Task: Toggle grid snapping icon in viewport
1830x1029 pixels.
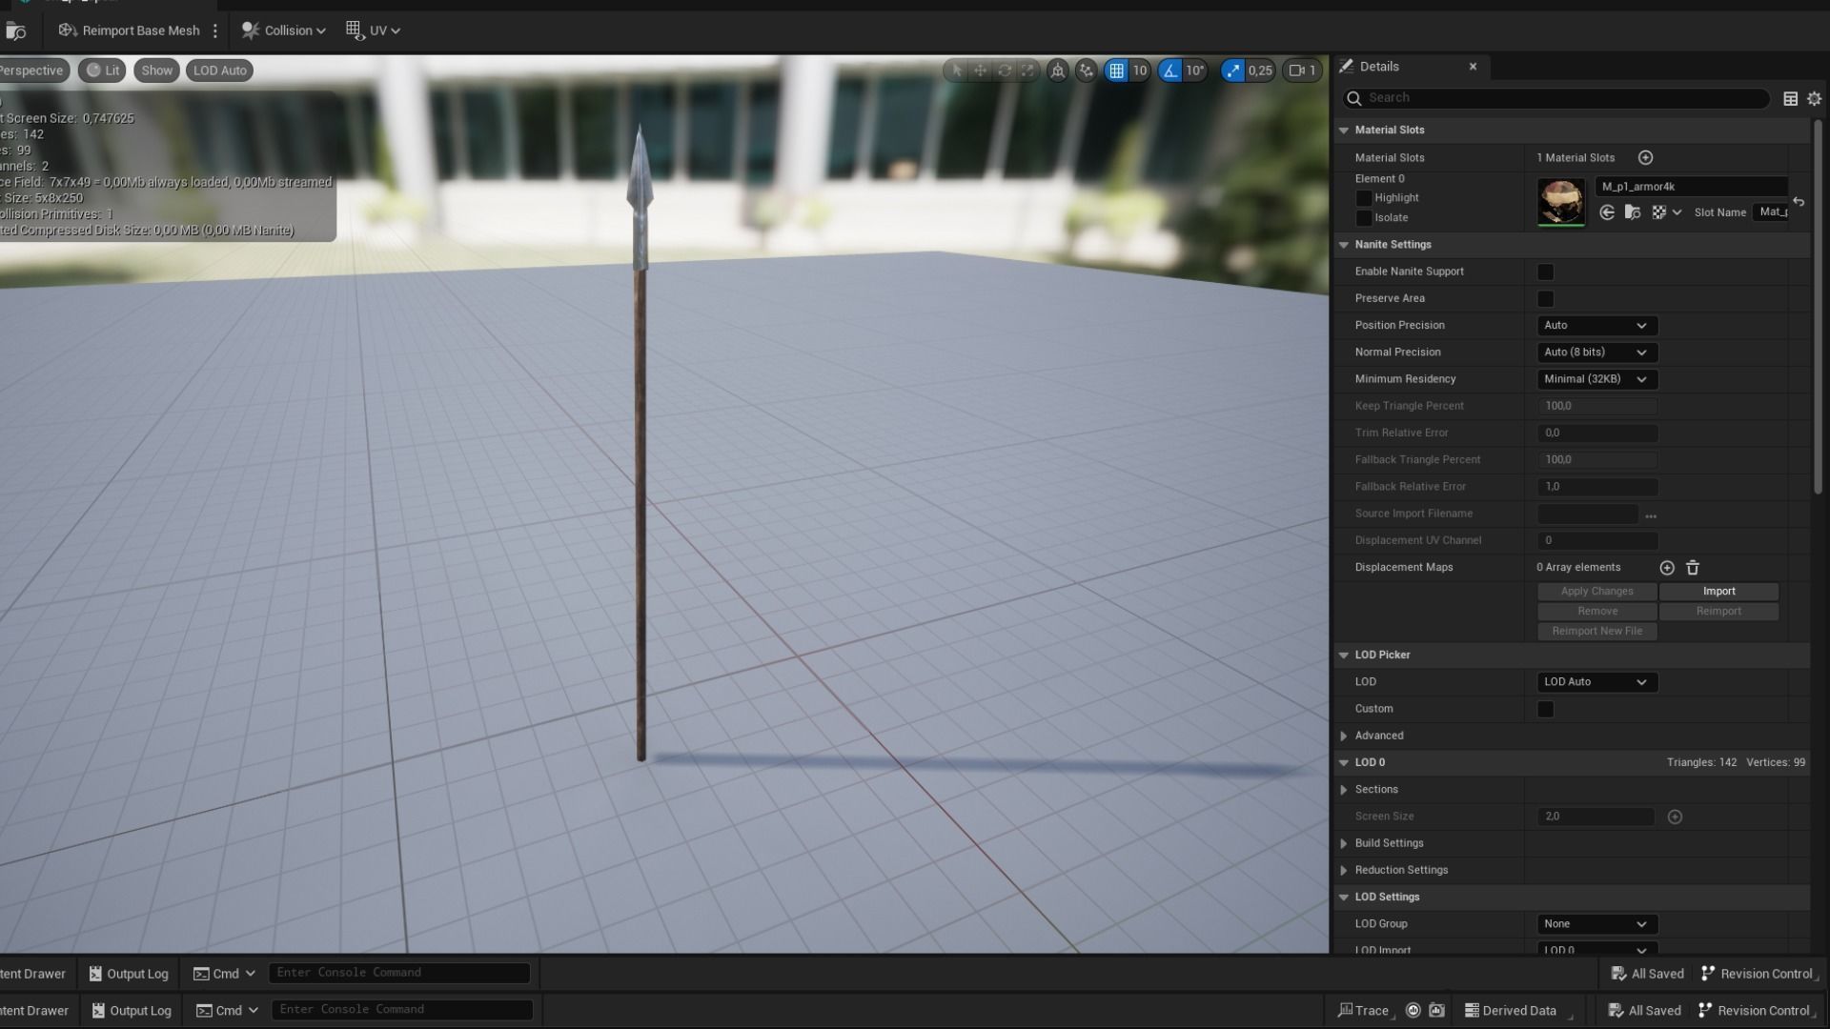Action: (1116, 71)
